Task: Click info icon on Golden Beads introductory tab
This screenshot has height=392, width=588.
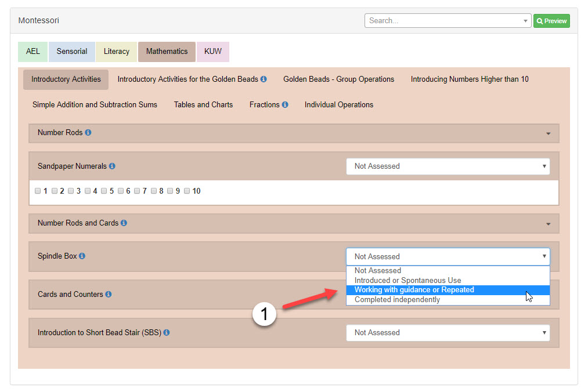Action: tap(264, 79)
